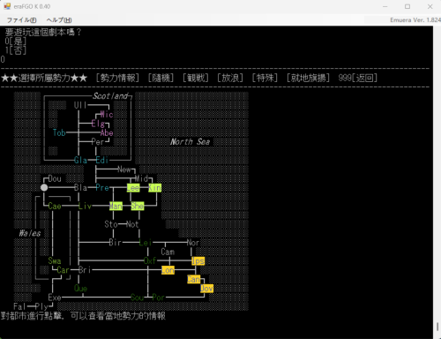Click the Not city on map
Image resolution: width=441 pixels, height=339 pixels.
pos(132,224)
